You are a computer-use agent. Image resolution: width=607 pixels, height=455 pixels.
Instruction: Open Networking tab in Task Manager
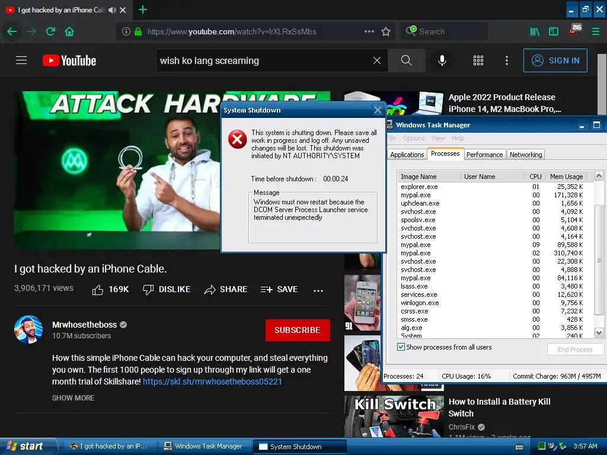coord(526,155)
